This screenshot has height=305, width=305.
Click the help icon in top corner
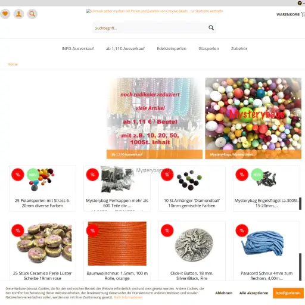(300, 3)
